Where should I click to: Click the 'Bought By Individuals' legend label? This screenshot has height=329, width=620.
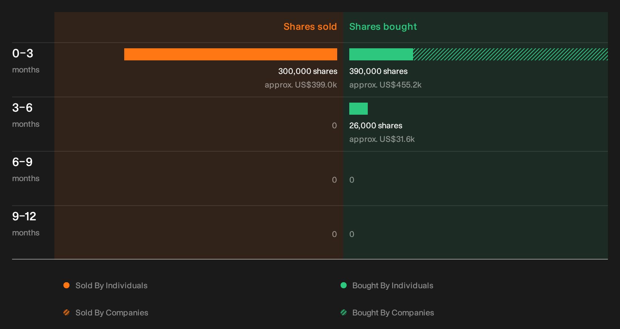[x=393, y=286]
